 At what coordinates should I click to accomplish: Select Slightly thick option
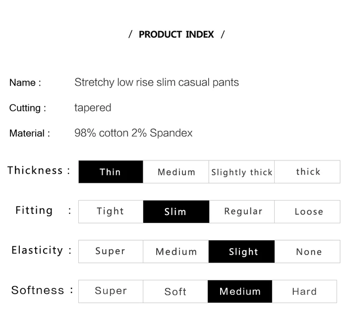click(241, 172)
